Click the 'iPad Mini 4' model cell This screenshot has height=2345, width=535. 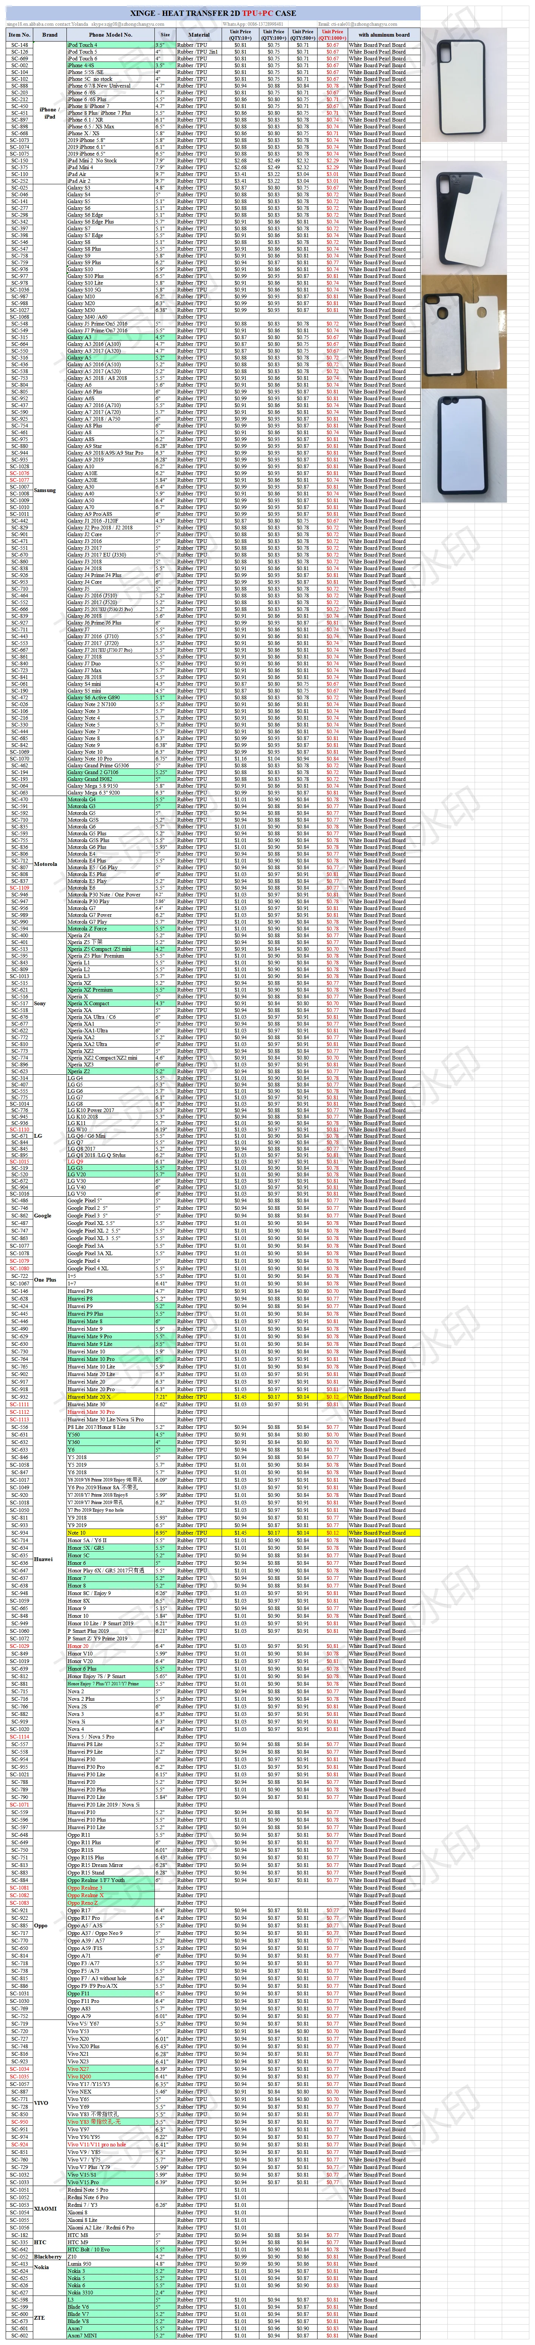pyautogui.click(x=110, y=168)
